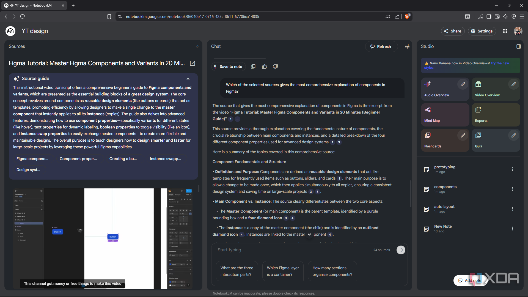Click the Add note button

470,280
